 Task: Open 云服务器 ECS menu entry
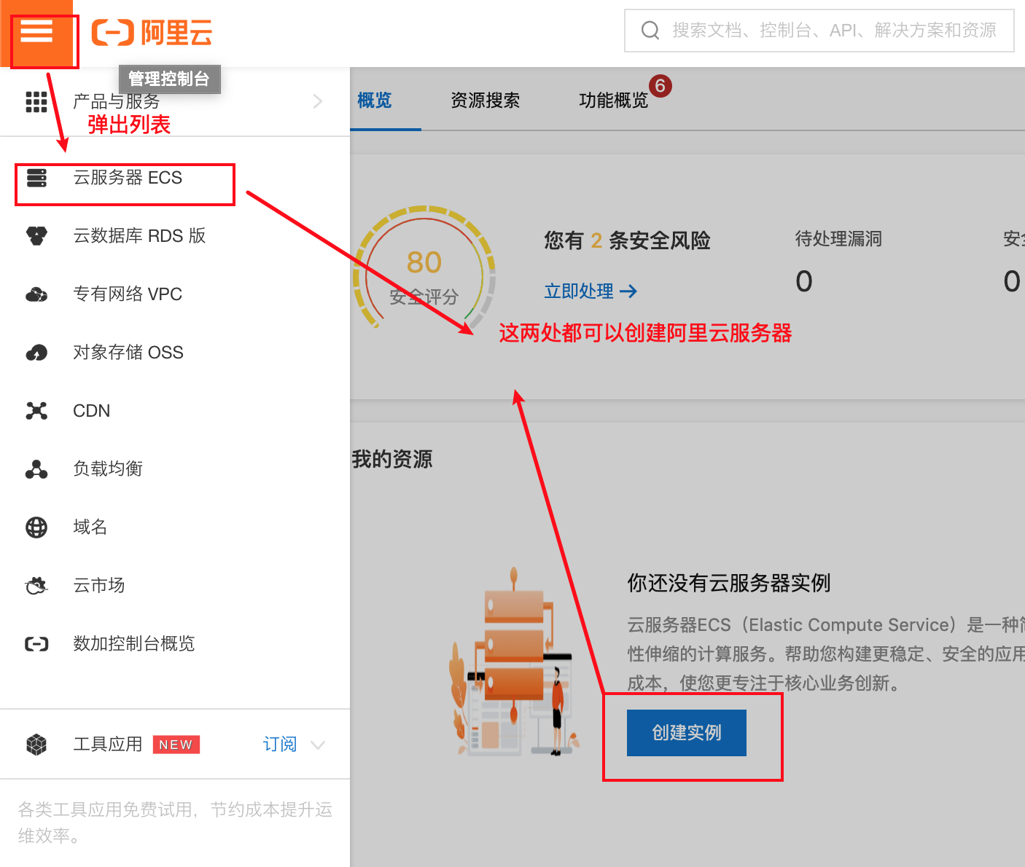[x=175, y=178]
